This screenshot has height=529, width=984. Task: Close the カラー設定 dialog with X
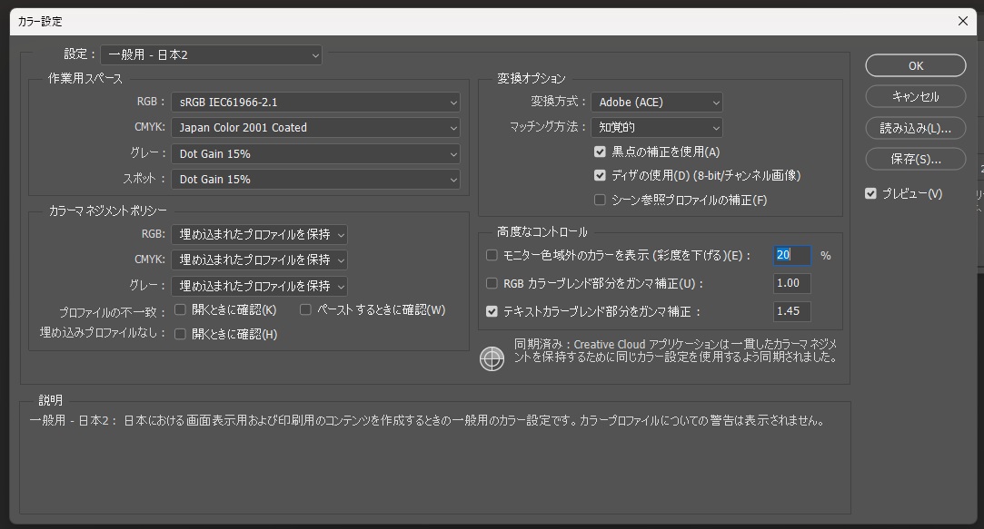point(963,21)
